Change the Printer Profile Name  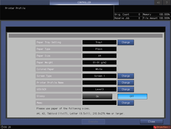point(126,83)
